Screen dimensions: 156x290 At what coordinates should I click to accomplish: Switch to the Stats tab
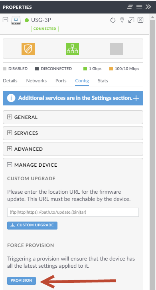103,81
